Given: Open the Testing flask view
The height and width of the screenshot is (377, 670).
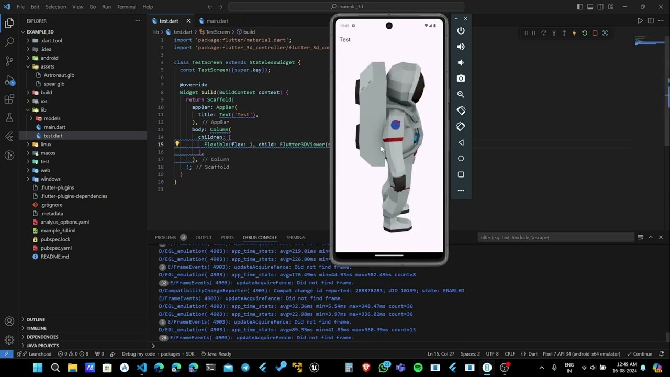Looking at the screenshot, I should pos(9,118).
